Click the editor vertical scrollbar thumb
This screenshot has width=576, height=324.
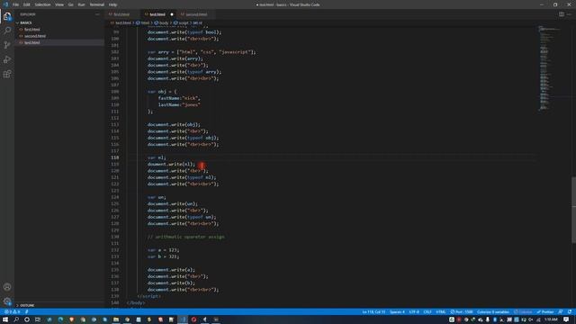pyautogui.click(x=573, y=210)
